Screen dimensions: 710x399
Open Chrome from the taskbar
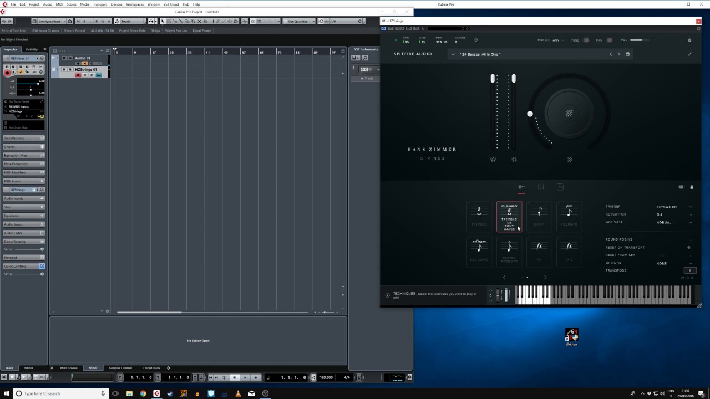pyautogui.click(x=143, y=393)
